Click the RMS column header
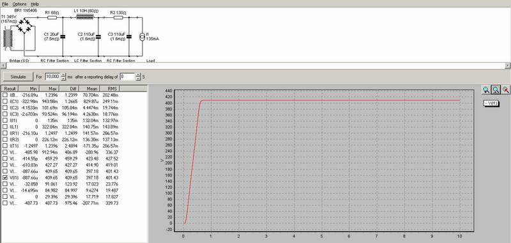Image resolution: width=511 pixels, height=243 pixels. pos(110,88)
